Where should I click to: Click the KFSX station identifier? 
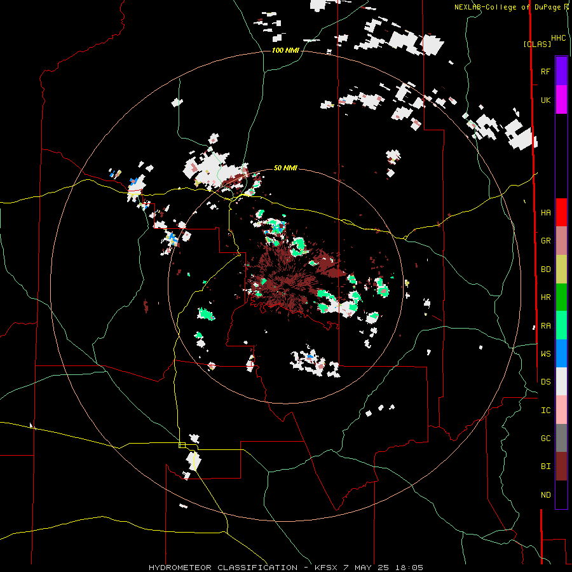[x=326, y=568]
